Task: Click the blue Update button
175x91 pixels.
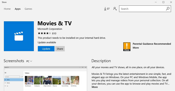Action: tap(46, 49)
